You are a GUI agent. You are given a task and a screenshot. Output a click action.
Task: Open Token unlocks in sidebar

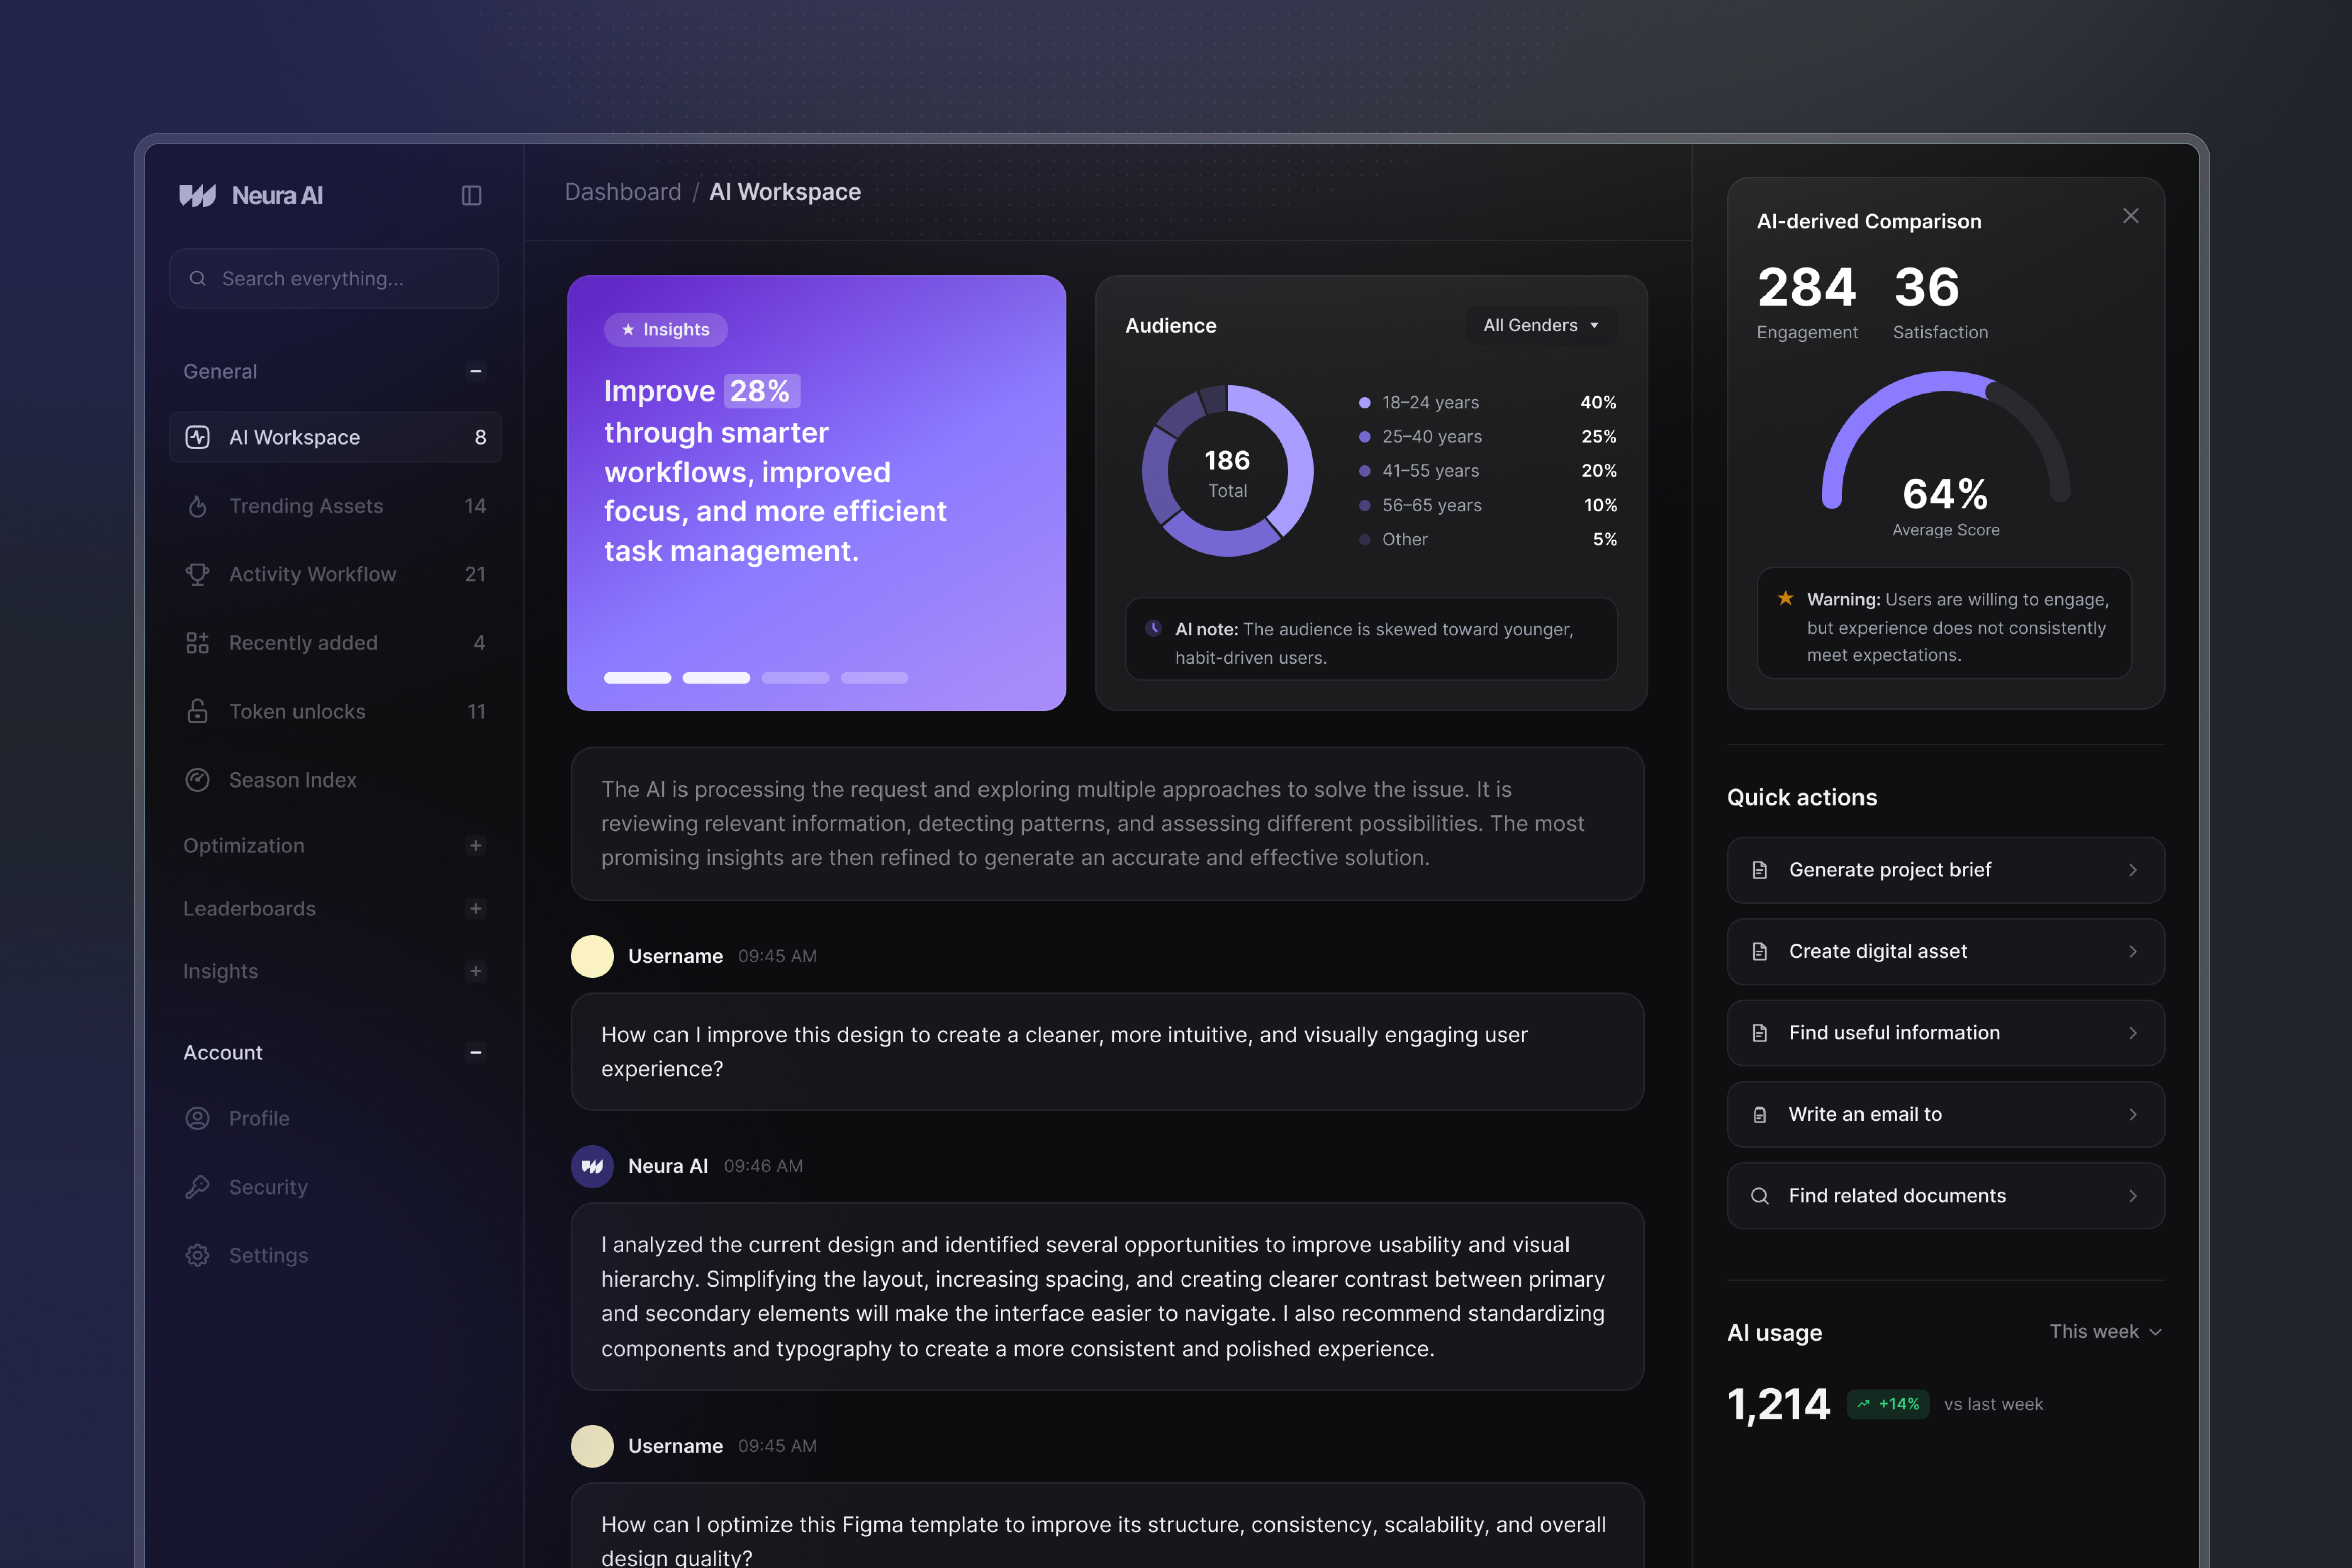pyautogui.click(x=335, y=711)
